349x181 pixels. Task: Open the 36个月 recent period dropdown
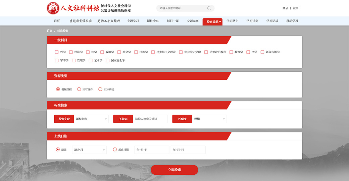89,150
